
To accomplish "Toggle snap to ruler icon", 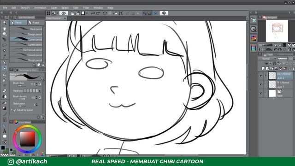I will [144, 13].
